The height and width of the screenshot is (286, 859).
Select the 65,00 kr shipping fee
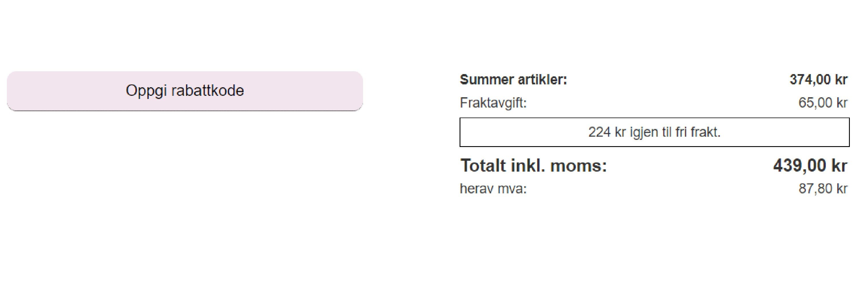pyautogui.click(x=823, y=103)
